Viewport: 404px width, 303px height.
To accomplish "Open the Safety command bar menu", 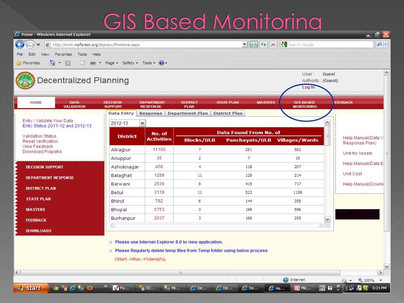I will [x=130, y=63].
